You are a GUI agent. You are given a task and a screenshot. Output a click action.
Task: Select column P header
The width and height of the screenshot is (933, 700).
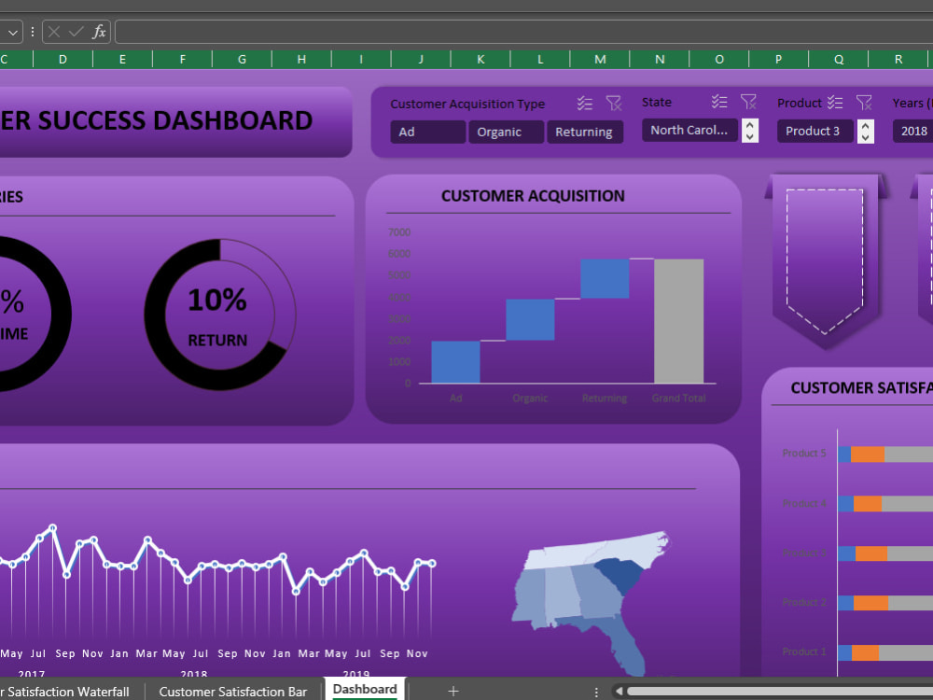[779, 59]
